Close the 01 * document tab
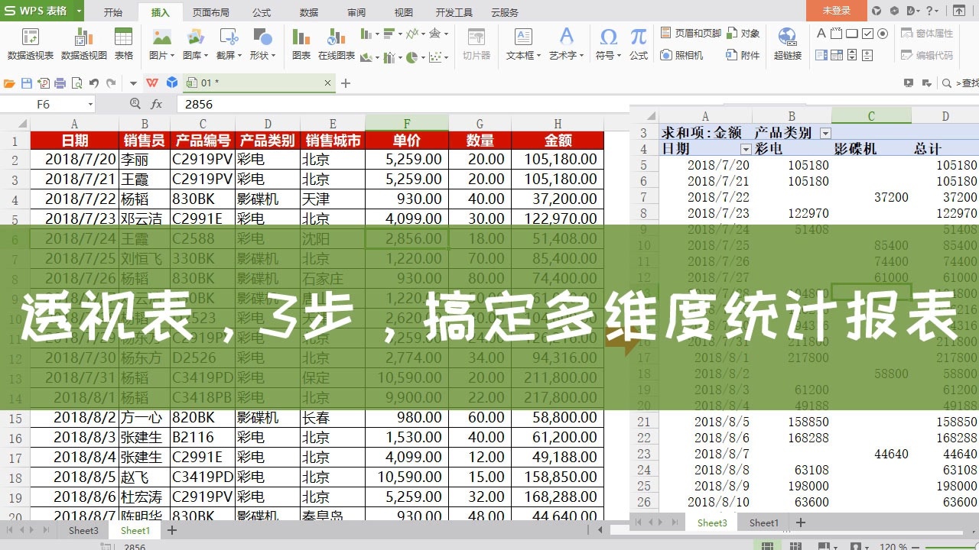This screenshot has width=979, height=550. (328, 83)
